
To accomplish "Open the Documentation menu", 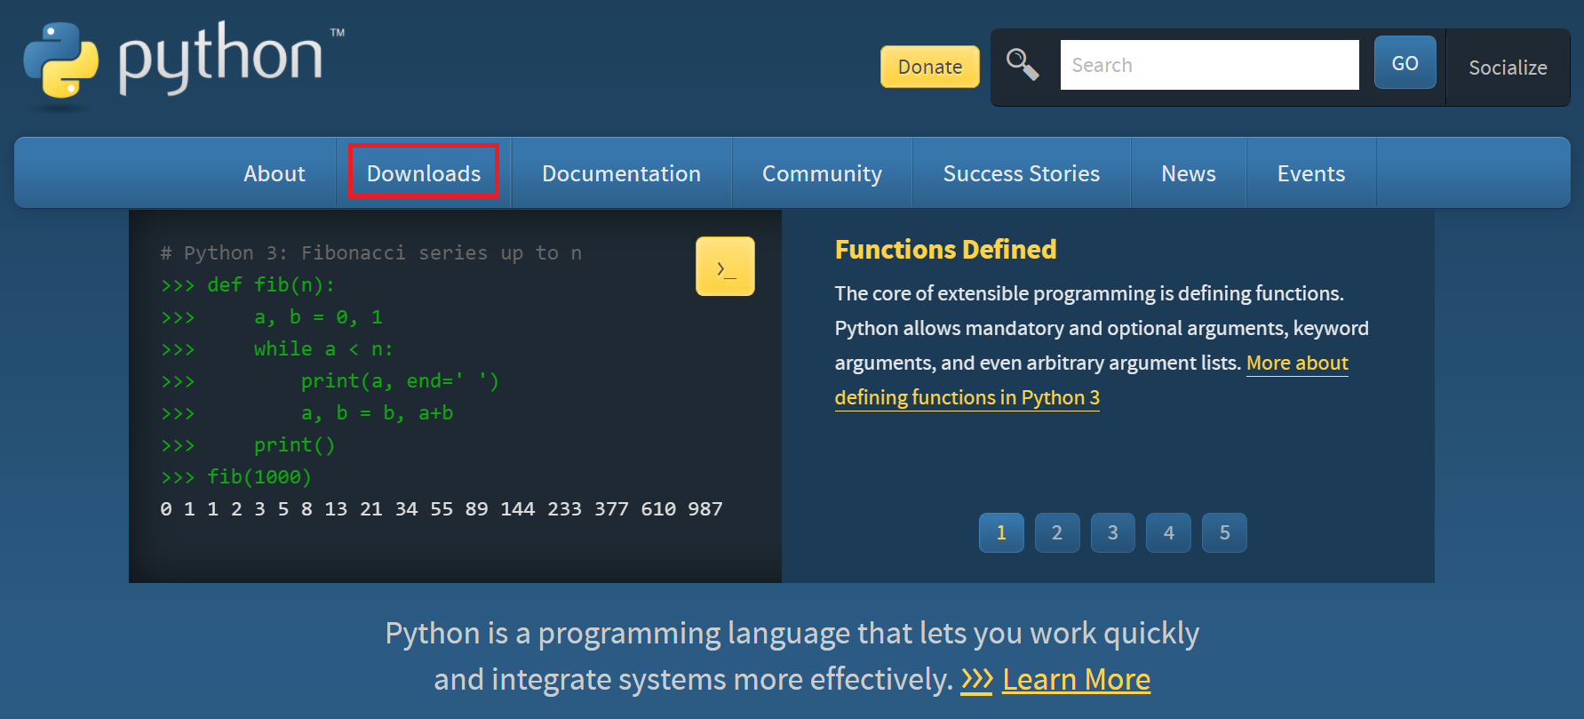I will pyautogui.click(x=621, y=172).
